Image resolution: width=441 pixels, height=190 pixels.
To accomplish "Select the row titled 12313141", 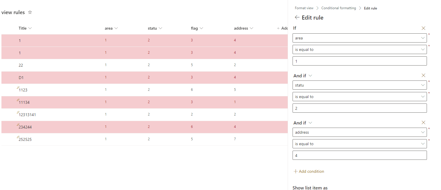I will pyautogui.click(x=144, y=115).
